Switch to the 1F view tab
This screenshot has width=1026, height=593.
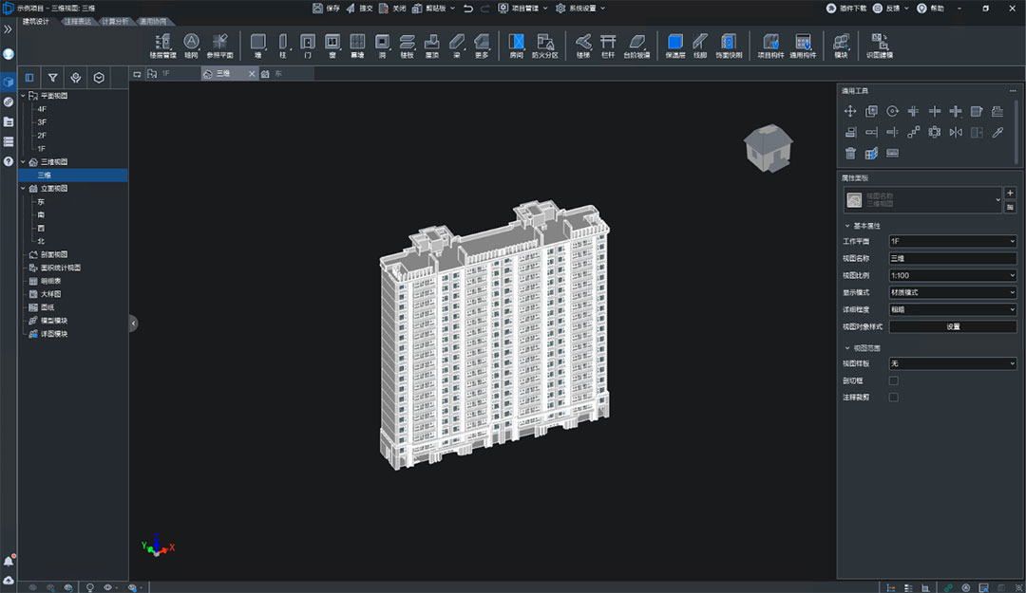[x=166, y=74]
